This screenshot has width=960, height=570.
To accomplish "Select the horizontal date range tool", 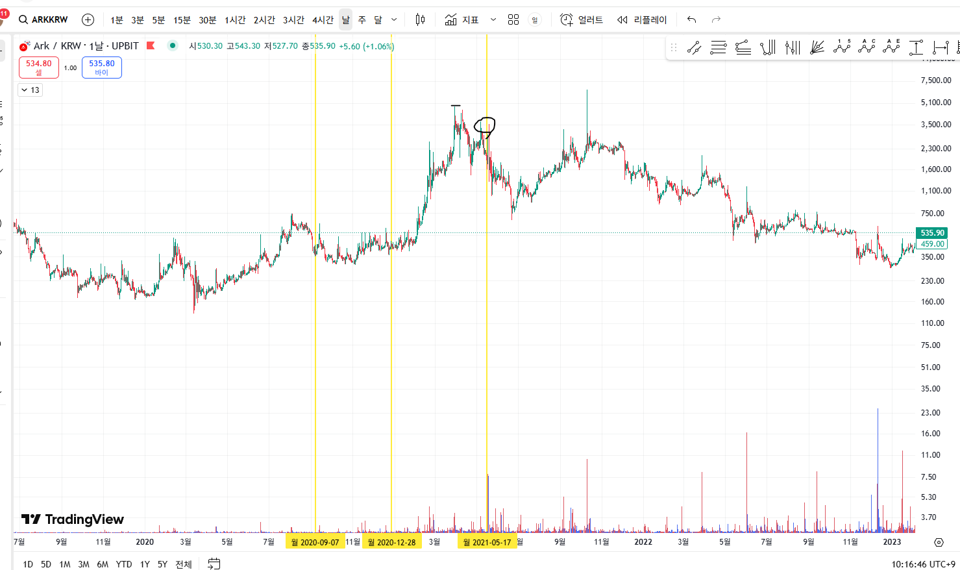I will pyautogui.click(x=941, y=47).
